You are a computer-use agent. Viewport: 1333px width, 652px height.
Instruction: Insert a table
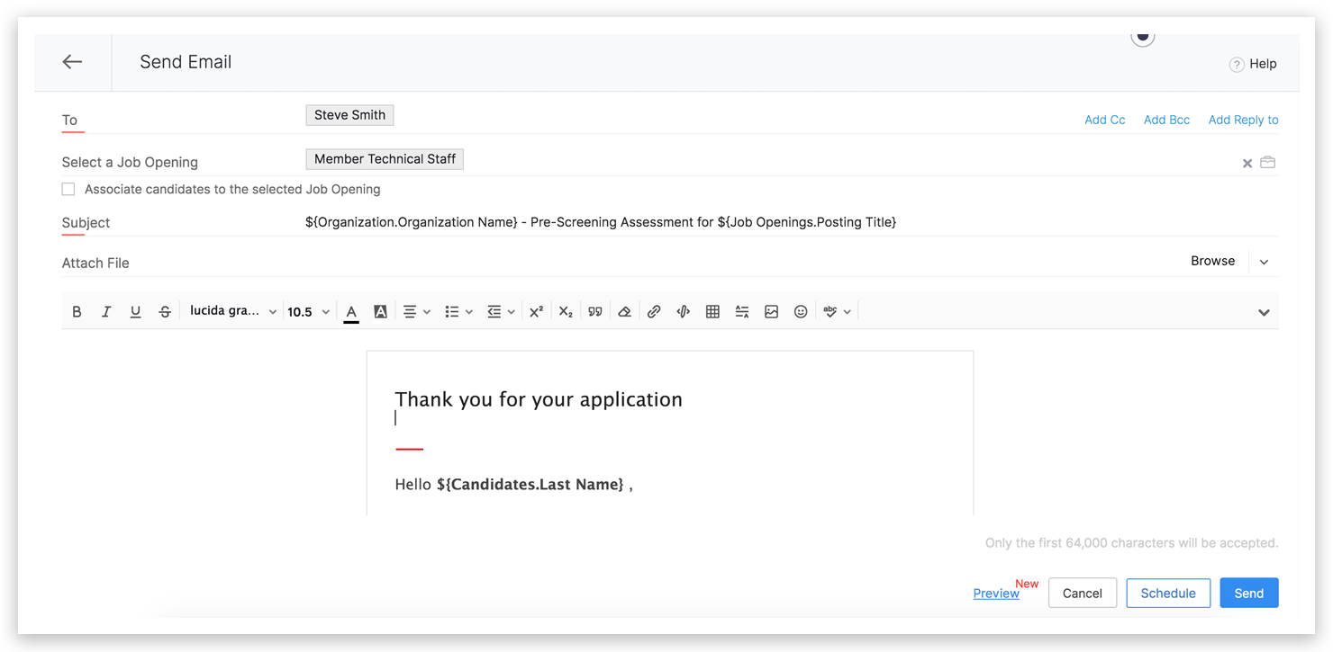[712, 312]
